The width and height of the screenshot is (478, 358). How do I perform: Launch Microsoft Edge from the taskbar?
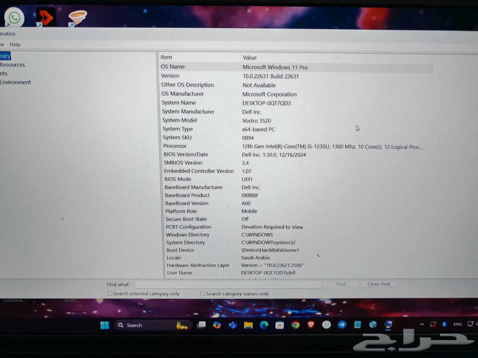(263, 325)
